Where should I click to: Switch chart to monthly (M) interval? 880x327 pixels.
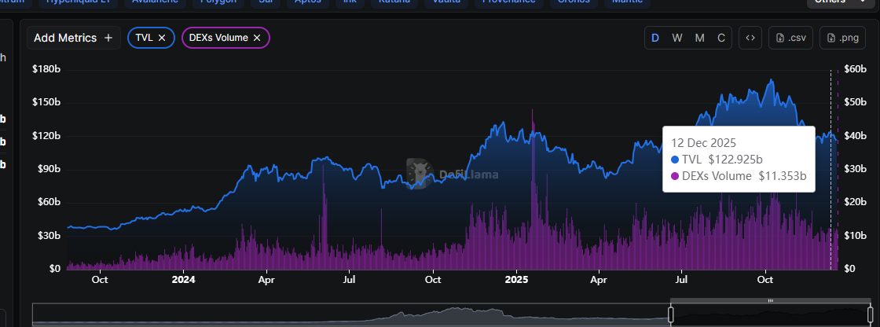click(x=699, y=38)
